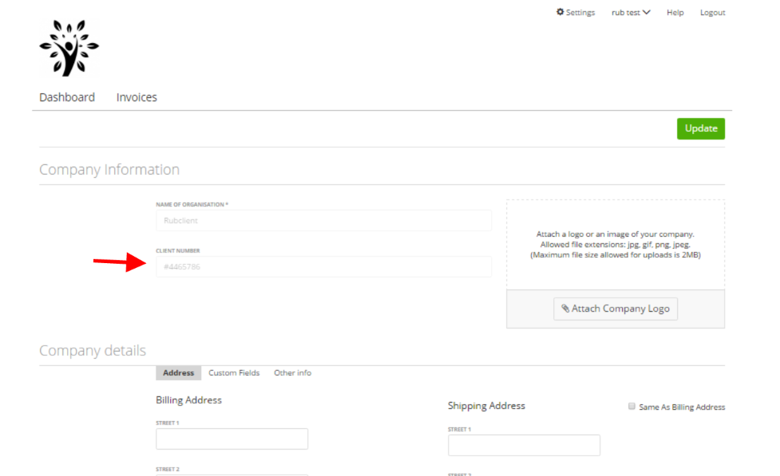Image resolution: width=780 pixels, height=476 pixels.
Task: Switch to the Custom Fields tab
Action: click(234, 373)
